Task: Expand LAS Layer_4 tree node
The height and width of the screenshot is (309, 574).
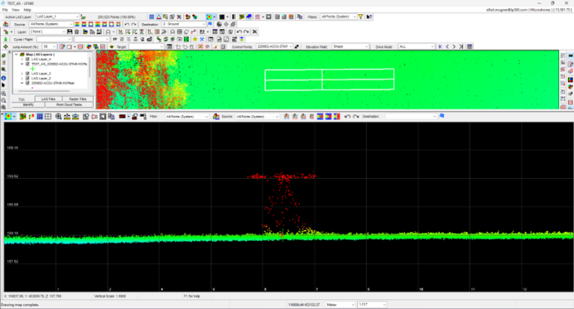Action: pos(22,59)
